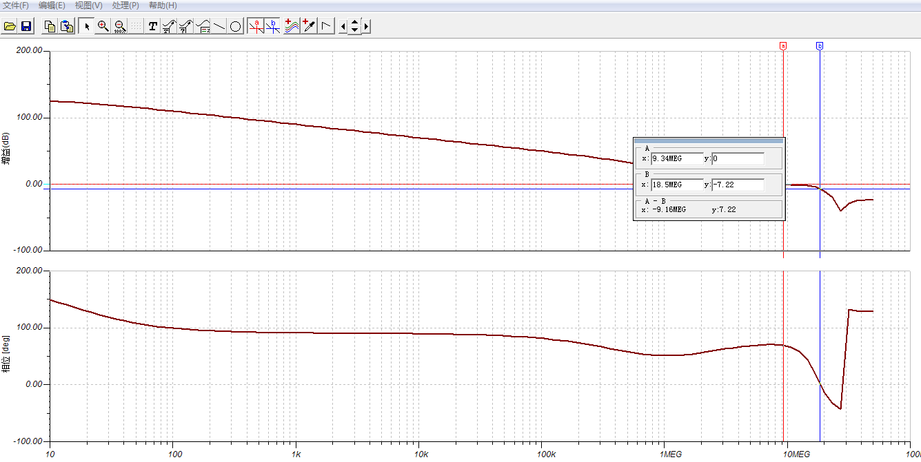Open the 文件(F) menu
This screenshot has height=462, width=921.
[15, 6]
